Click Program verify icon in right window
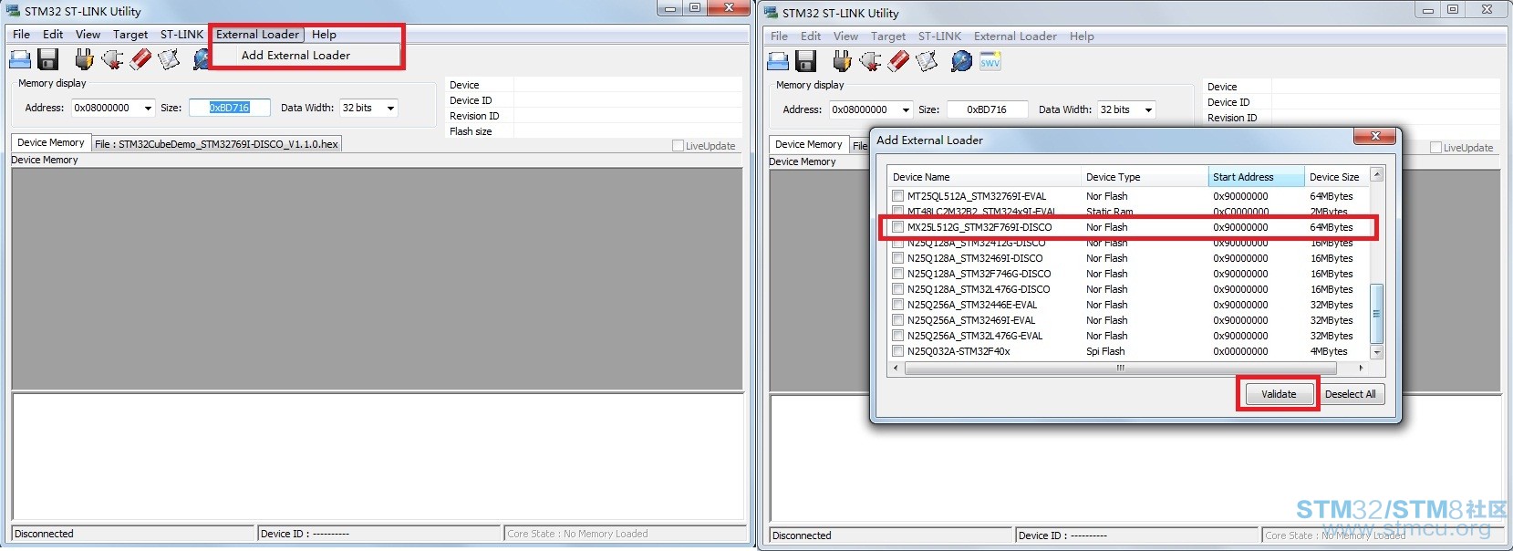This screenshot has width=1513, height=551. [x=927, y=61]
